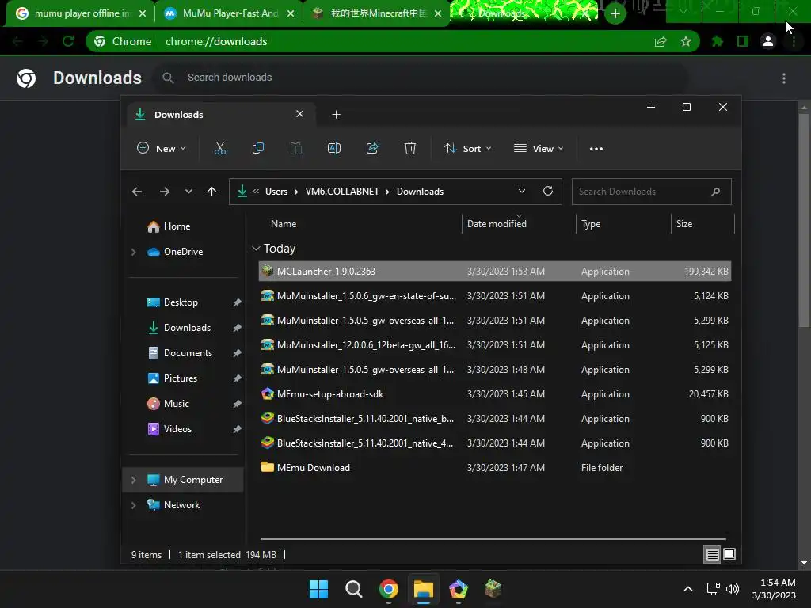Screen dimensions: 811x608
Task: Open Chrome from the taskbar
Action: pyautogui.click(x=389, y=589)
